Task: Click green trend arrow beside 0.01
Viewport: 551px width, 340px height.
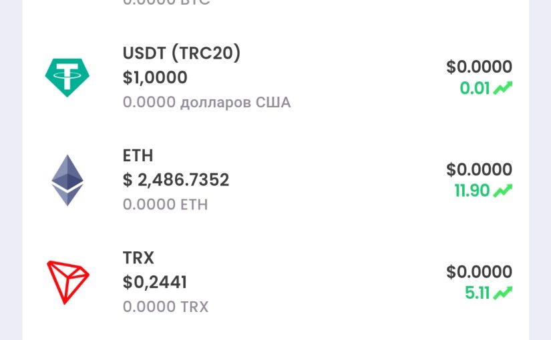Action: (x=503, y=88)
